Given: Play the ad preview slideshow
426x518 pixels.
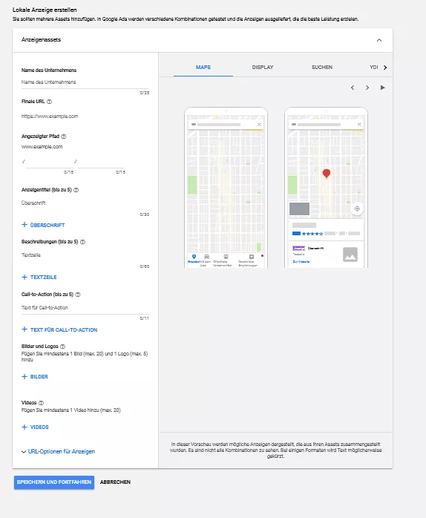Looking at the screenshot, I should pos(382,88).
